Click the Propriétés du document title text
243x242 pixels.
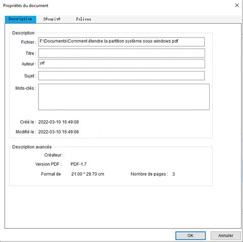click(x=26, y=6)
